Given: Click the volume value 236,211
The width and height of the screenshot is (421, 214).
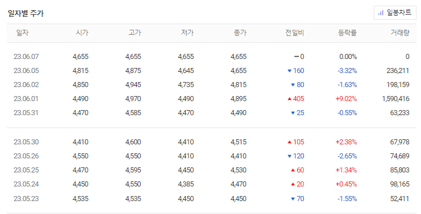Looking at the screenshot, I should pos(398,71).
